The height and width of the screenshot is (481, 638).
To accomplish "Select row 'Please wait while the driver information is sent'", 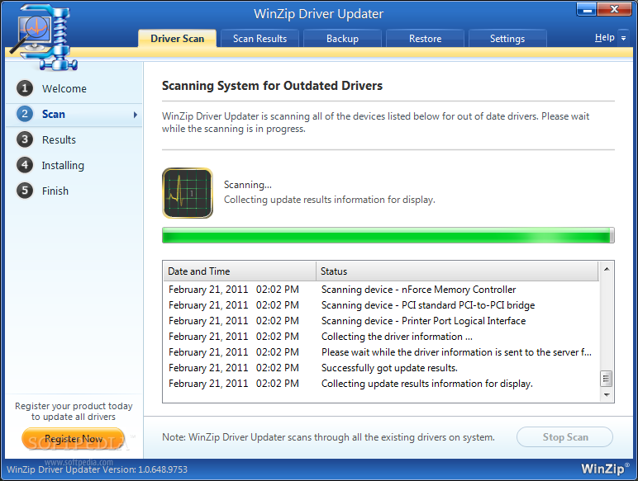I will (x=381, y=352).
